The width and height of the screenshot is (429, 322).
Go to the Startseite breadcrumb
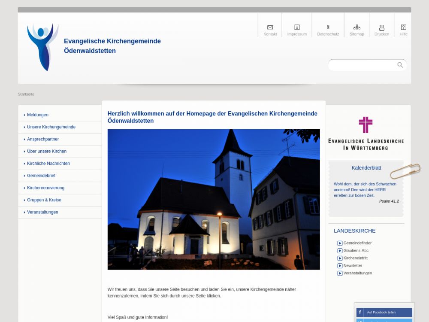click(x=26, y=94)
